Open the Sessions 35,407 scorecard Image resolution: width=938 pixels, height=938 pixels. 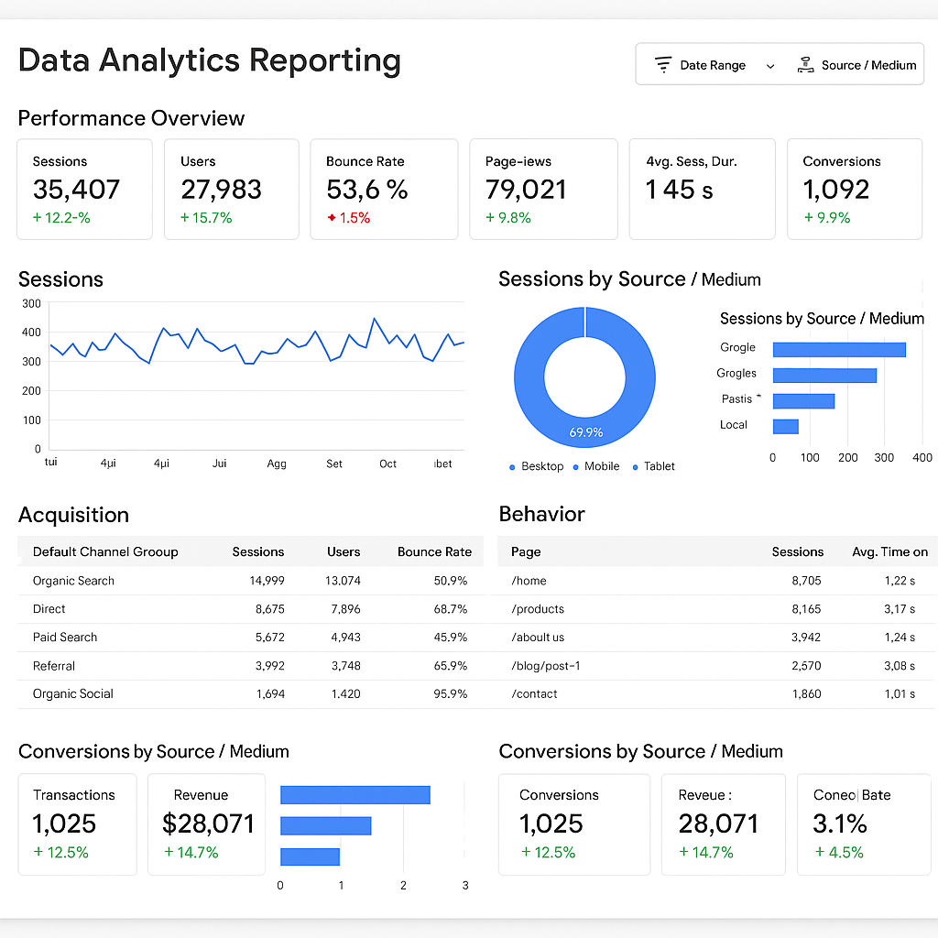(84, 189)
